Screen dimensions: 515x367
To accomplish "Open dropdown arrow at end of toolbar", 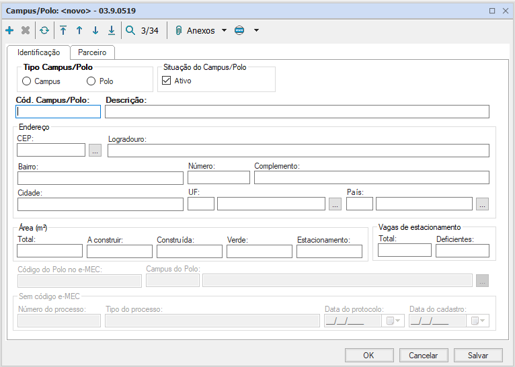I will (x=256, y=30).
